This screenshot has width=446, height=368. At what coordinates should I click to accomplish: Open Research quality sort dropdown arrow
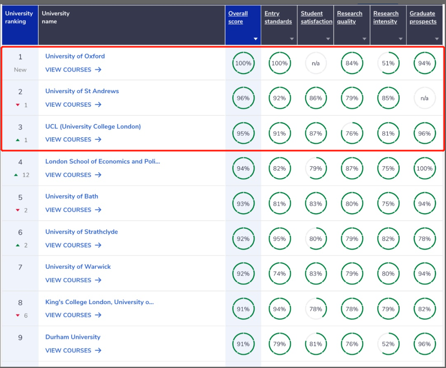point(365,39)
